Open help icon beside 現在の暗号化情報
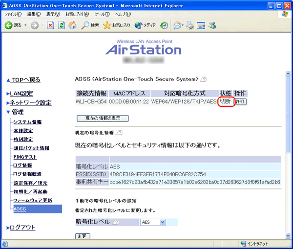293x249 pixels. pyautogui.click(x=119, y=133)
